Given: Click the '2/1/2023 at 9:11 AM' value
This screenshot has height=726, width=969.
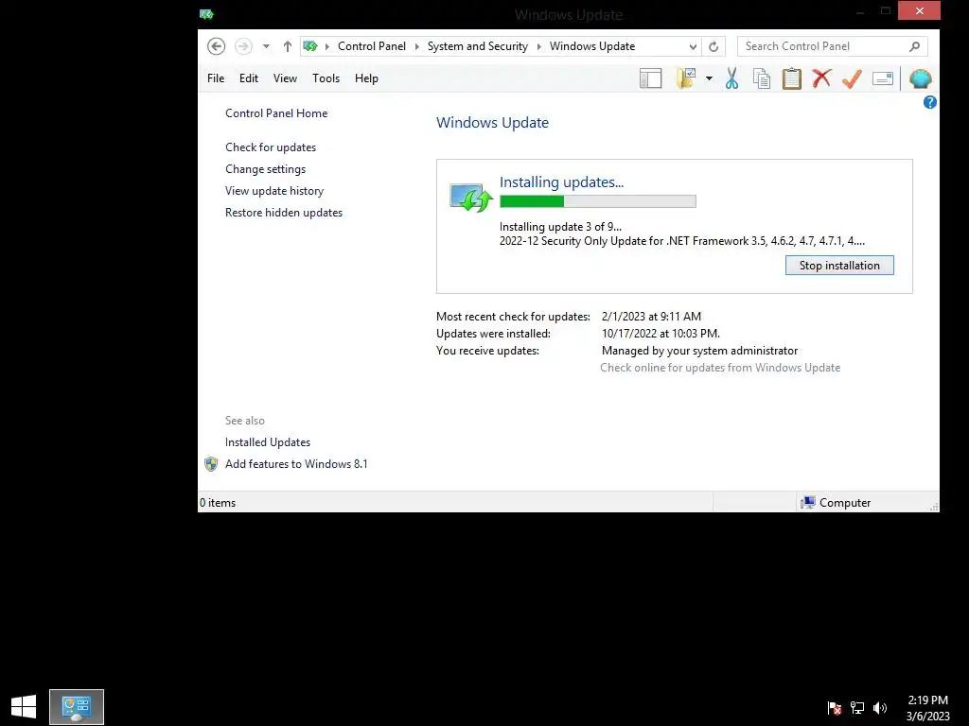Looking at the screenshot, I should pyautogui.click(x=651, y=316).
